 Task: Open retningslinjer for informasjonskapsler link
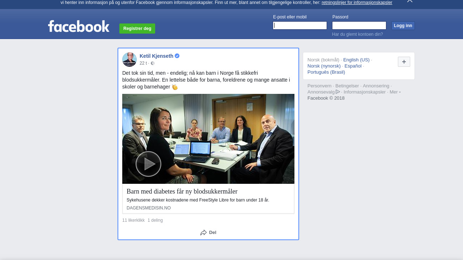(x=357, y=3)
